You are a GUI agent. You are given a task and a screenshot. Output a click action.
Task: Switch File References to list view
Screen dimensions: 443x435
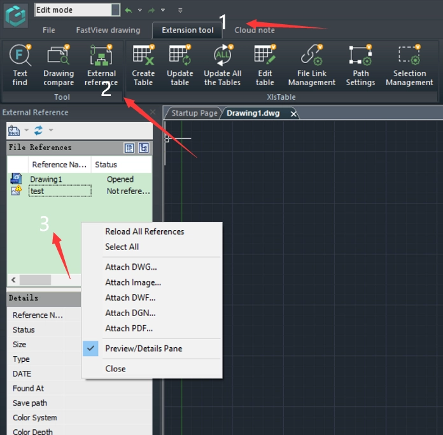click(x=129, y=148)
